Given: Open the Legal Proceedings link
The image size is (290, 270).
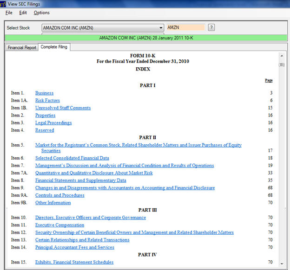Looking at the screenshot, I should [53, 122].
